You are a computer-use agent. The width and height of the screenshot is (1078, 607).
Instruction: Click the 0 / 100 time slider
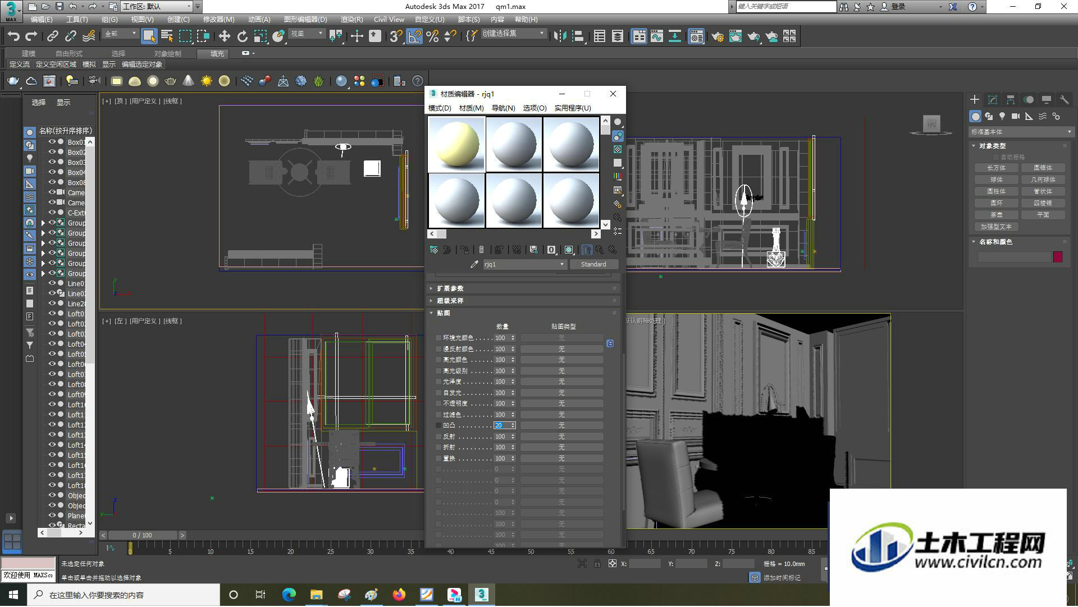(142, 536)
